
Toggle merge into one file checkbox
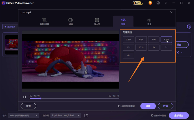click(x=152, y=116)
